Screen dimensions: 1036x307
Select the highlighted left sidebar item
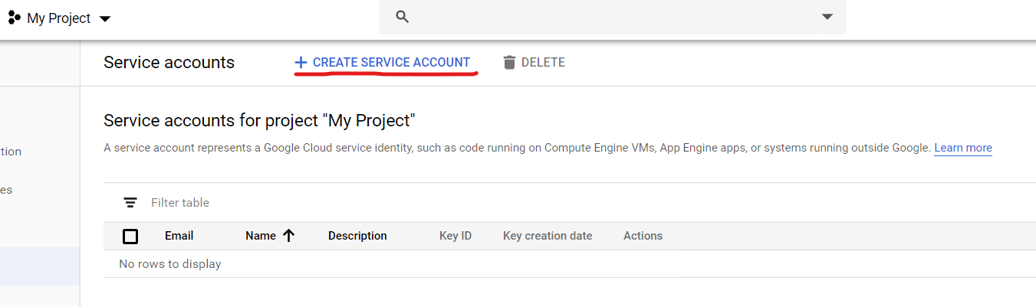[40, 266]
